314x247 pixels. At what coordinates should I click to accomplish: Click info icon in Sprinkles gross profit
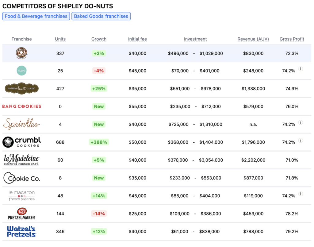301,122
